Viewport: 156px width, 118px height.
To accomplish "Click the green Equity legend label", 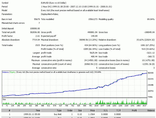I will pos(13,72).
